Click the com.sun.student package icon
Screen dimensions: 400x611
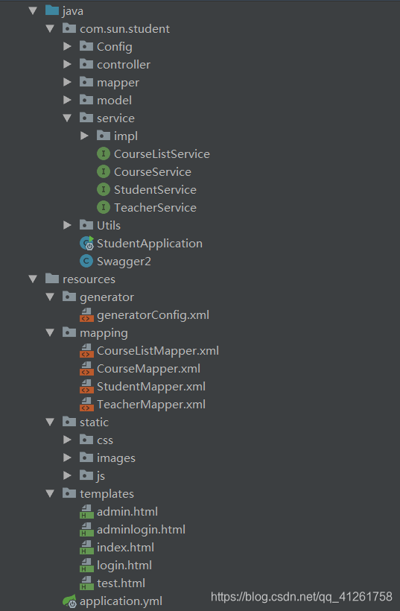[69, 28]
